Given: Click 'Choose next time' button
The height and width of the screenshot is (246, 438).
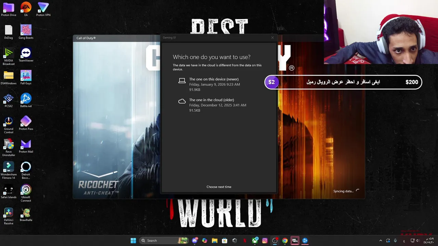Looking at the screenshot, I should [x=219, y=187].
